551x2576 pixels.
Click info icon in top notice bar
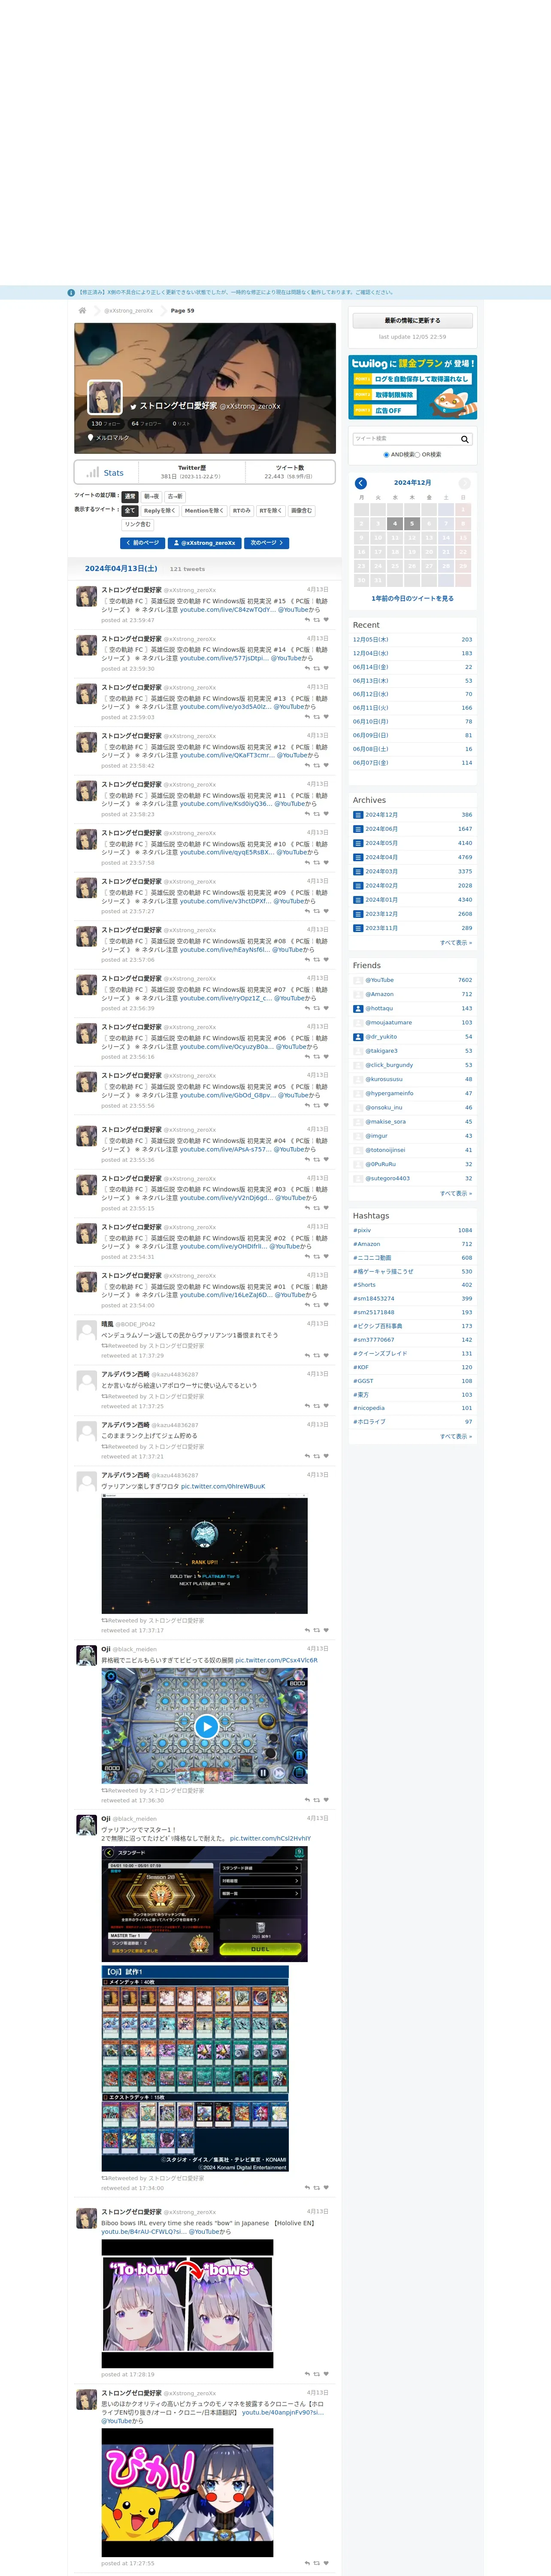coord(71,293)
